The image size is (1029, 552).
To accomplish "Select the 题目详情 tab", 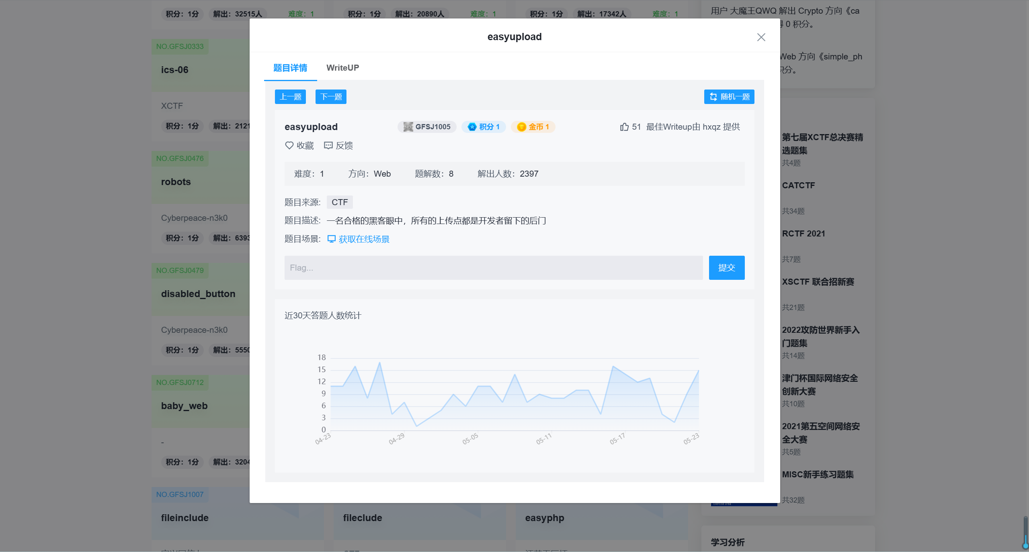I will (290, 68).
